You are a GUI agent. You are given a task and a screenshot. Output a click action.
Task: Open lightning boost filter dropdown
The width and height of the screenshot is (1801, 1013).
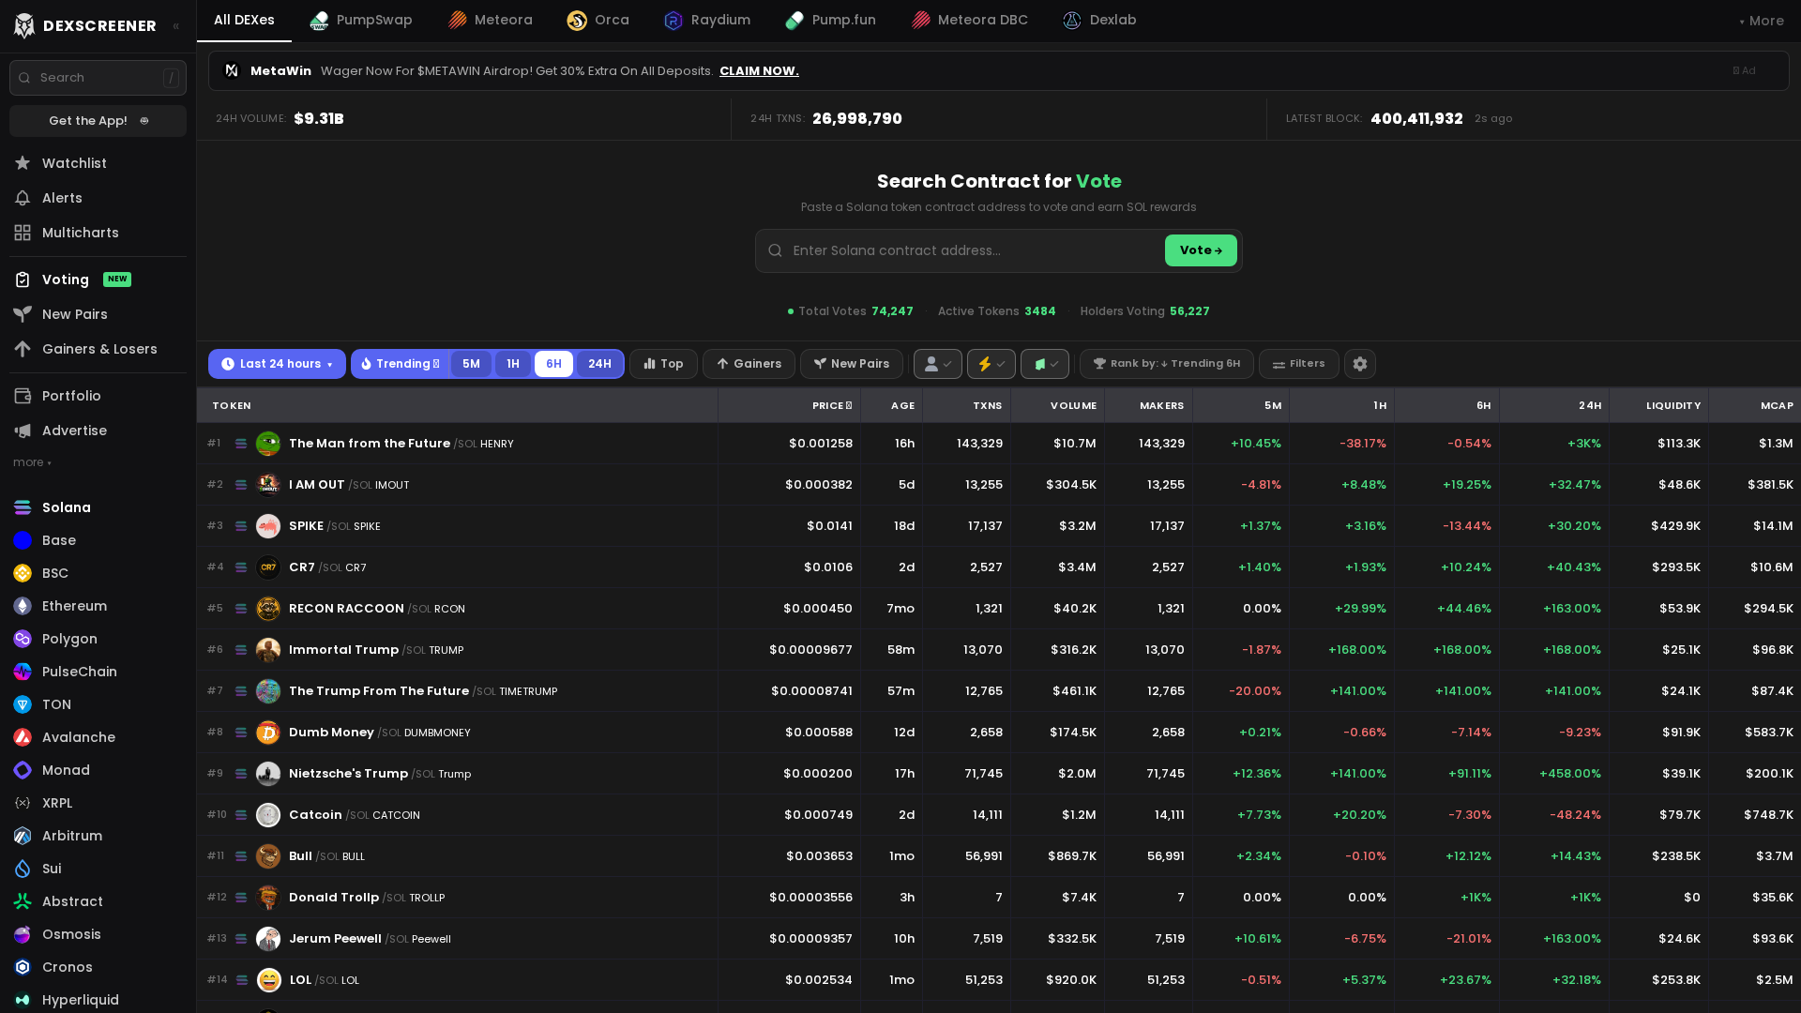coord(991,364)
